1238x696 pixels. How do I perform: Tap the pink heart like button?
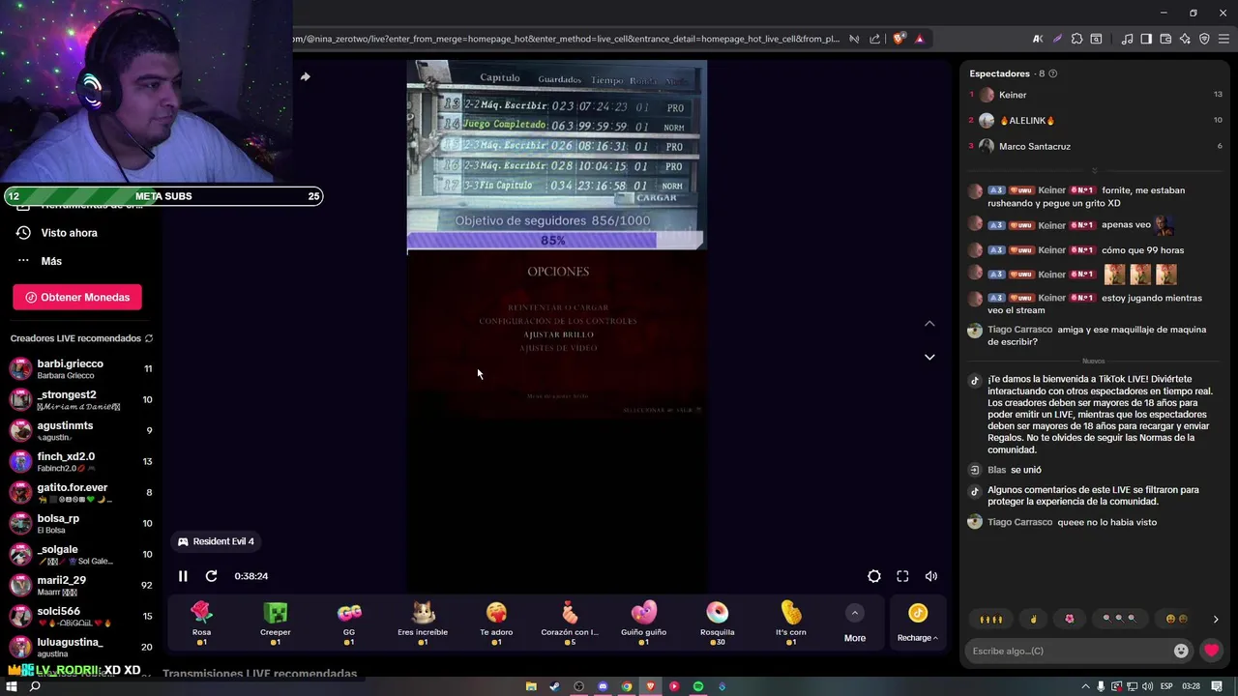click(1212, 651)
